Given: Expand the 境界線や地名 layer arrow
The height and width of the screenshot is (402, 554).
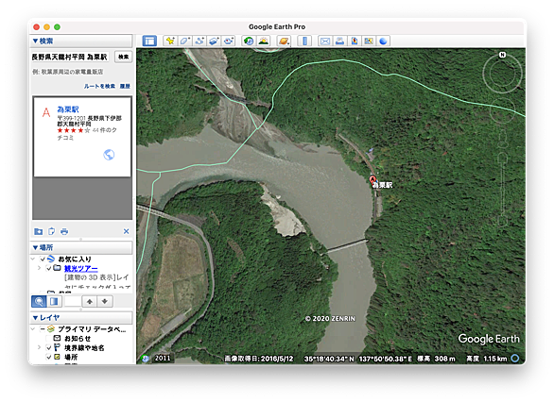Looking at the screenshot, I should 39,347.
